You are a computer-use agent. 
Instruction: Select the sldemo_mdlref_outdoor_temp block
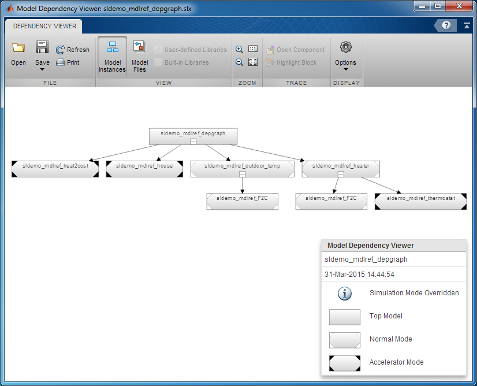tap(242, 169)
